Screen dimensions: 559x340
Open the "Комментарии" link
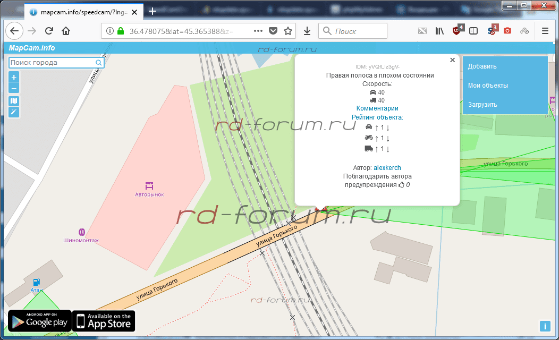(x=377, y=108)
